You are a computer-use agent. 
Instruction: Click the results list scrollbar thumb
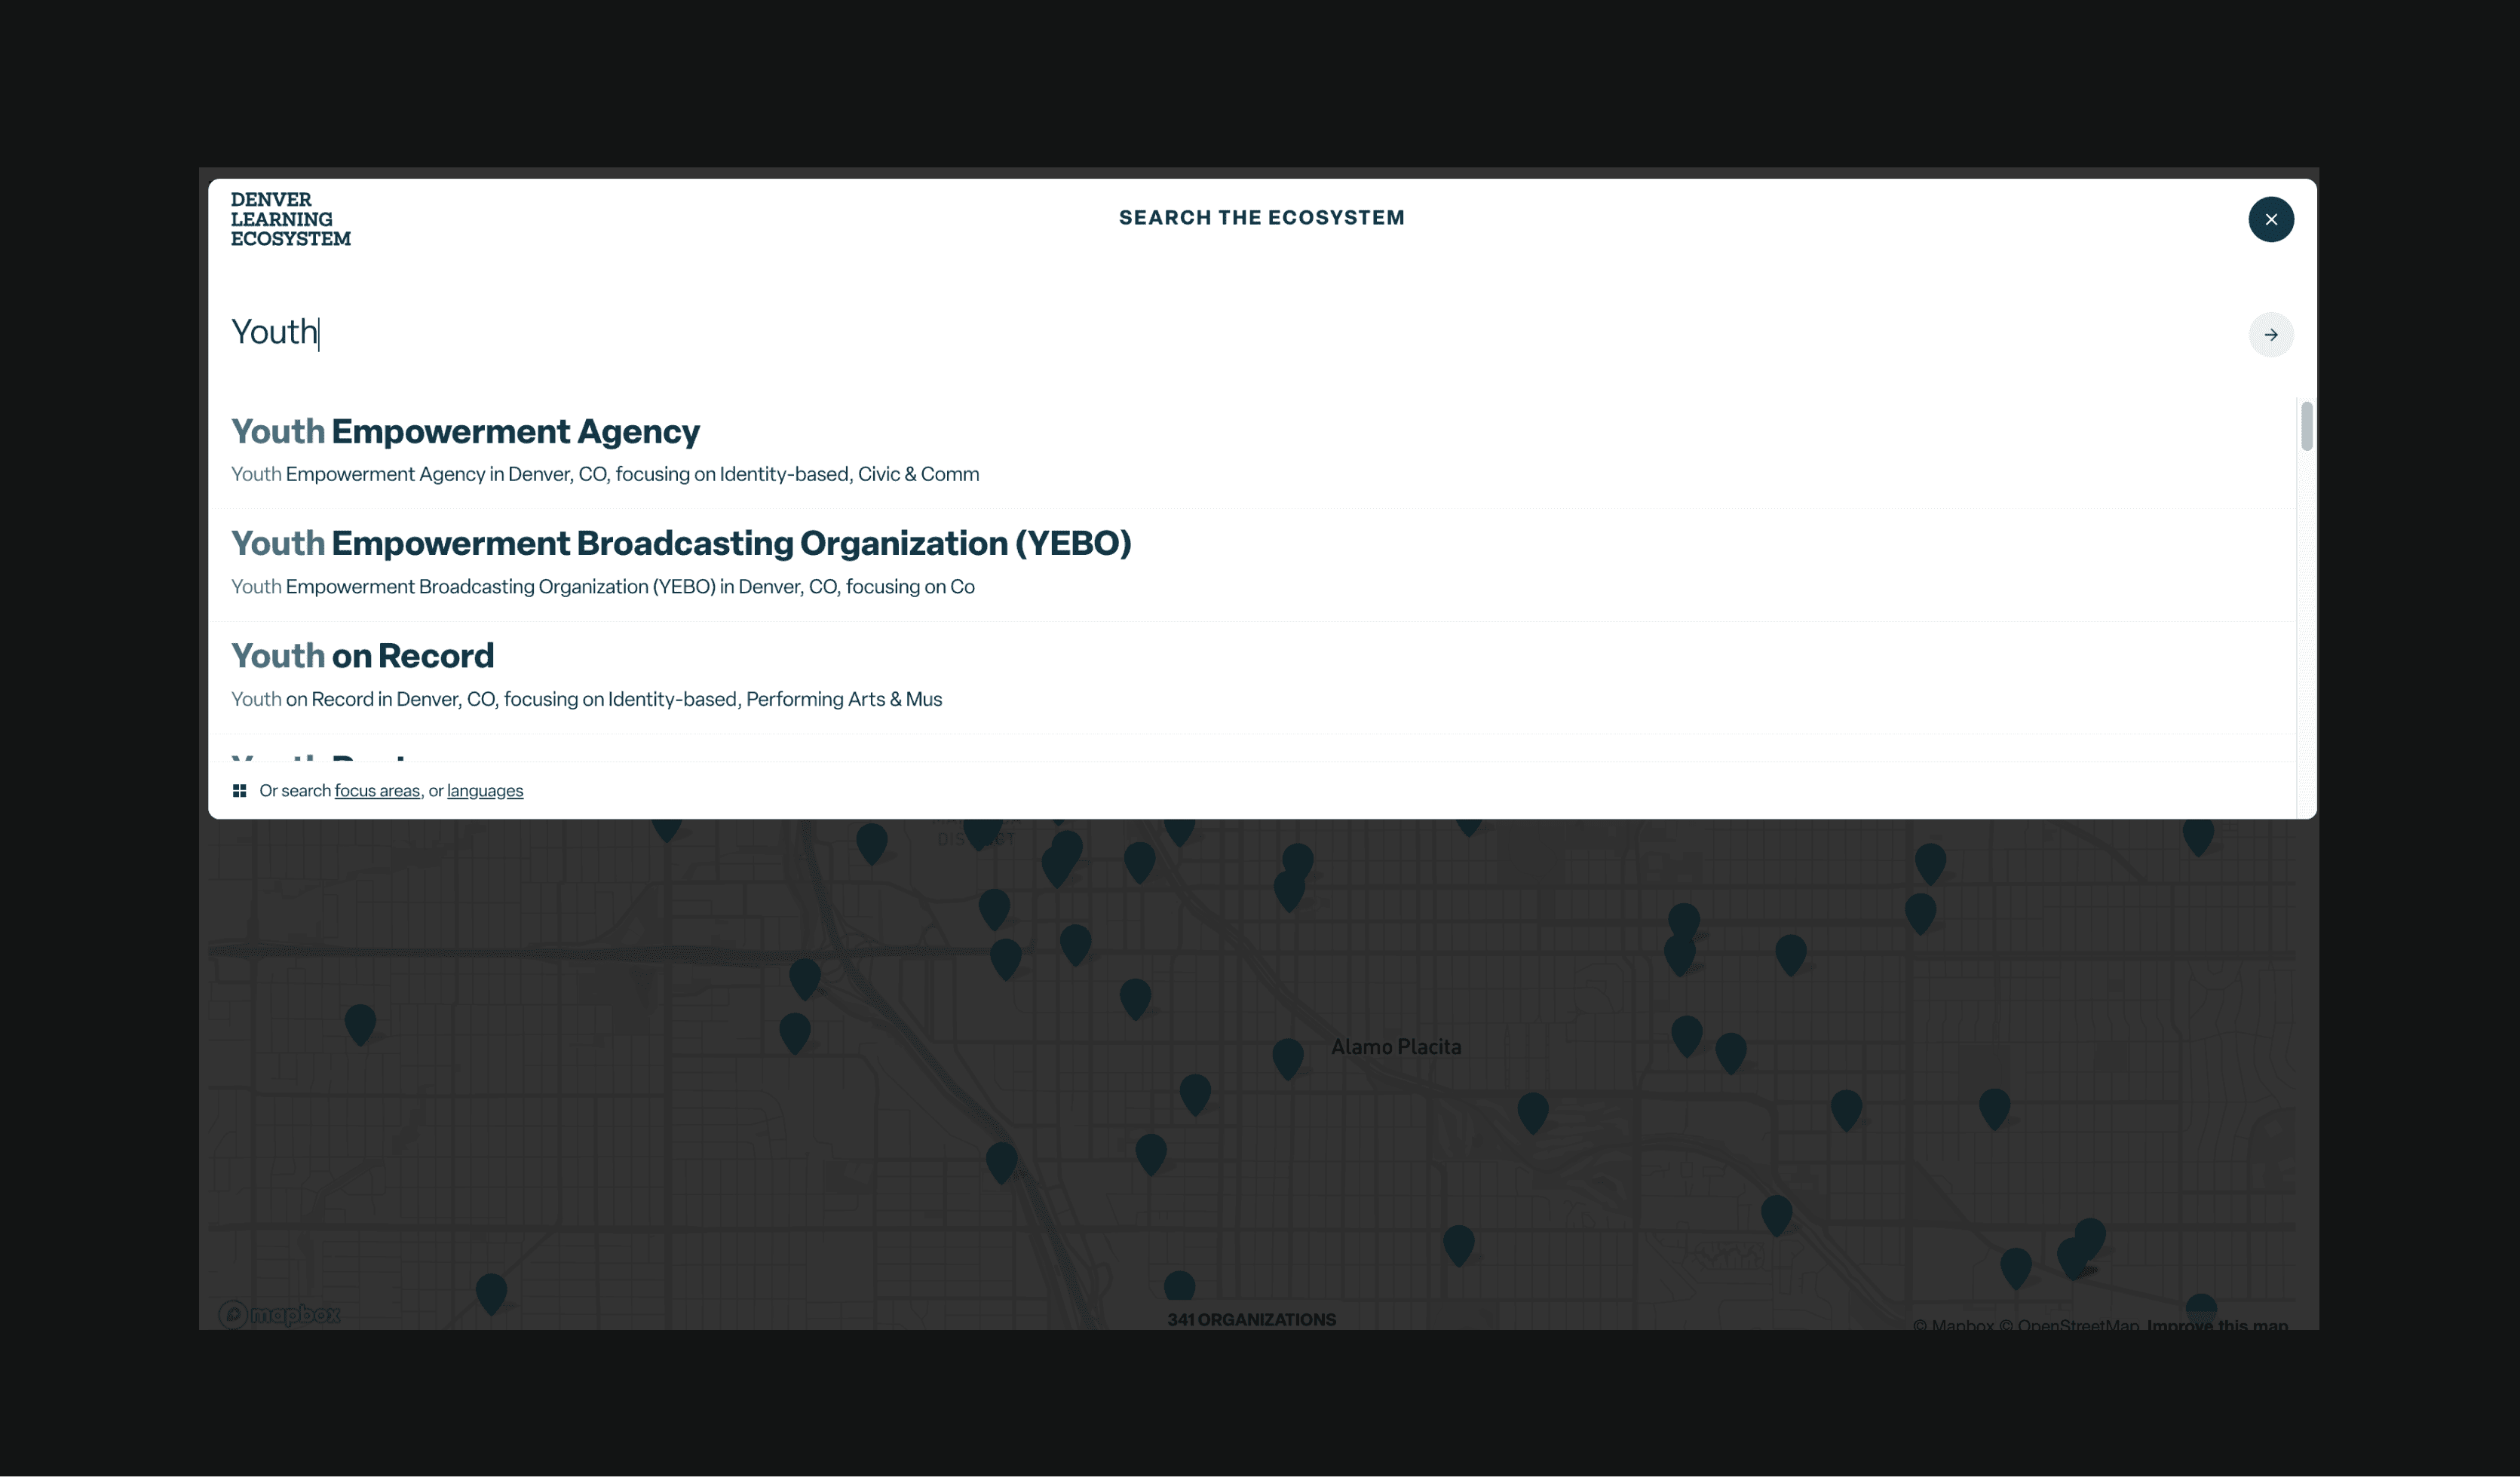coord(2306,426)
